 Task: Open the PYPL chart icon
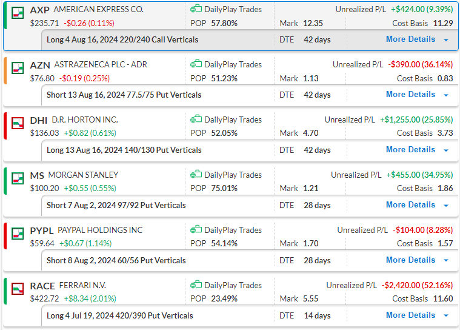pyautogui.click(x=18, y=234)
